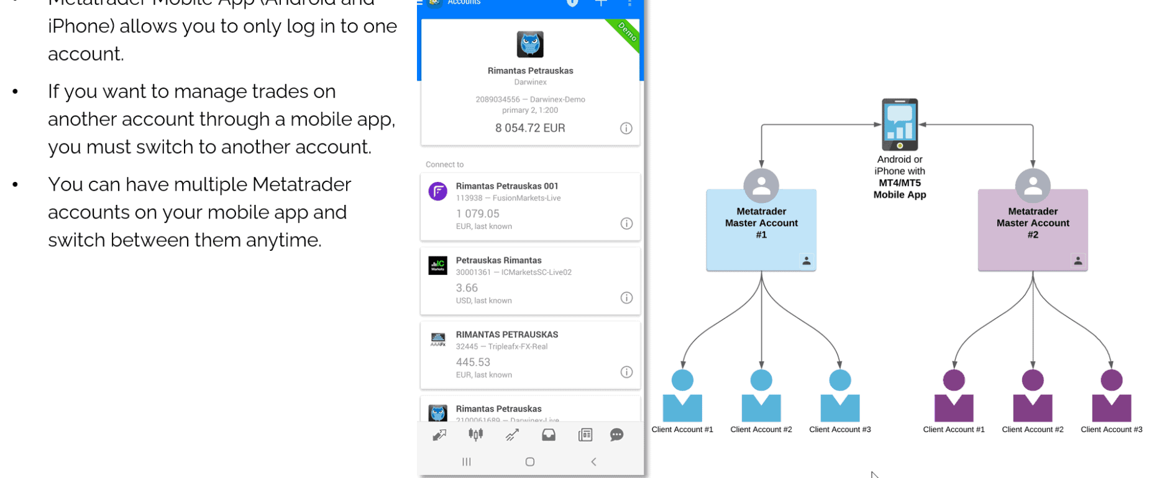Open History tab with the inbox tray icon
1162x478 pixels.
point(549,435)
